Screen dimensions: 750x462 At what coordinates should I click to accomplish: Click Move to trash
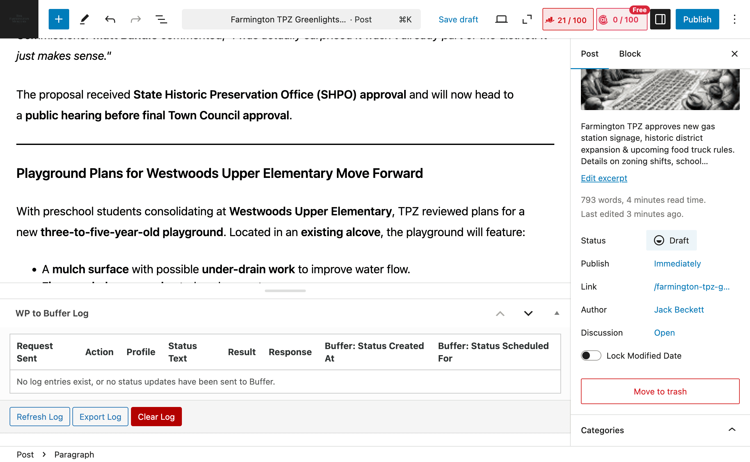(x=660, y=391)
